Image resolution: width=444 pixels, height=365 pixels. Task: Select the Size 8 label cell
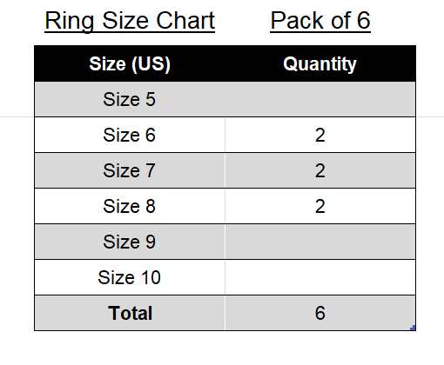pyautogui.click(x=130, y=206)
